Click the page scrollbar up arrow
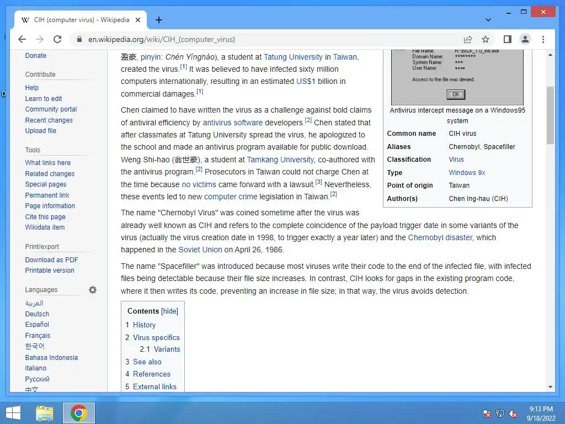The image size is (565, 424). pyautogui.click(x=550, y=55)
